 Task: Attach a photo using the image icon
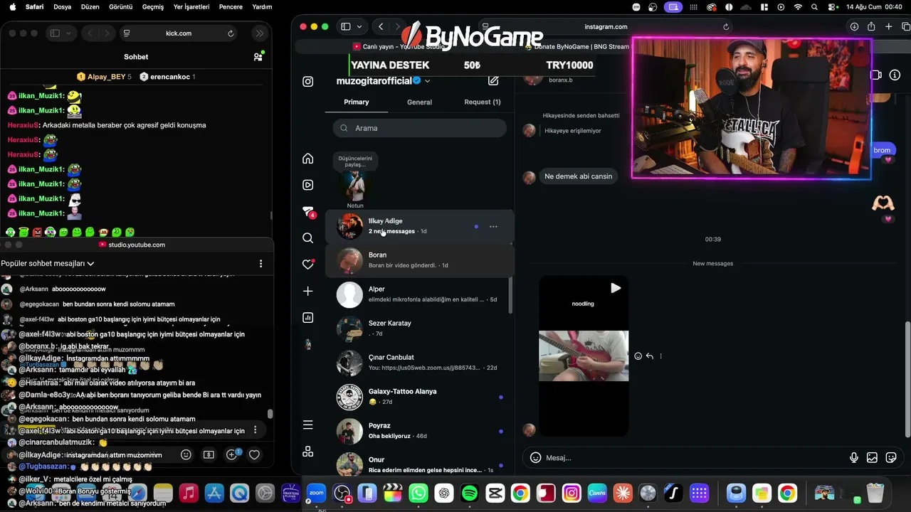click(x=872, y=458)
